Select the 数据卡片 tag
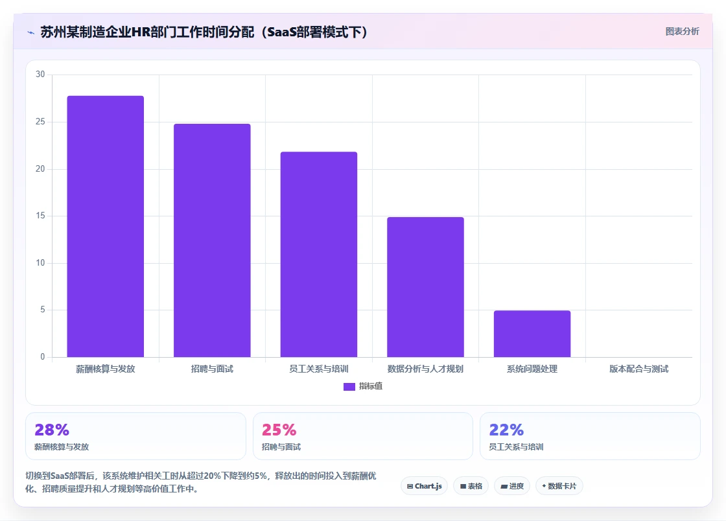 [559, 486]
